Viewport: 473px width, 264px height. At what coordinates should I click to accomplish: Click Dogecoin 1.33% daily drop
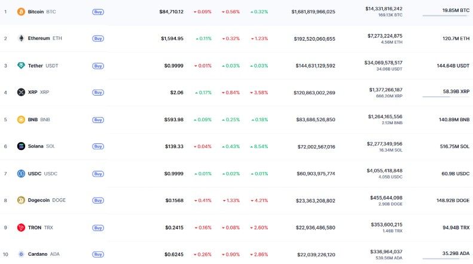point(231,201)
